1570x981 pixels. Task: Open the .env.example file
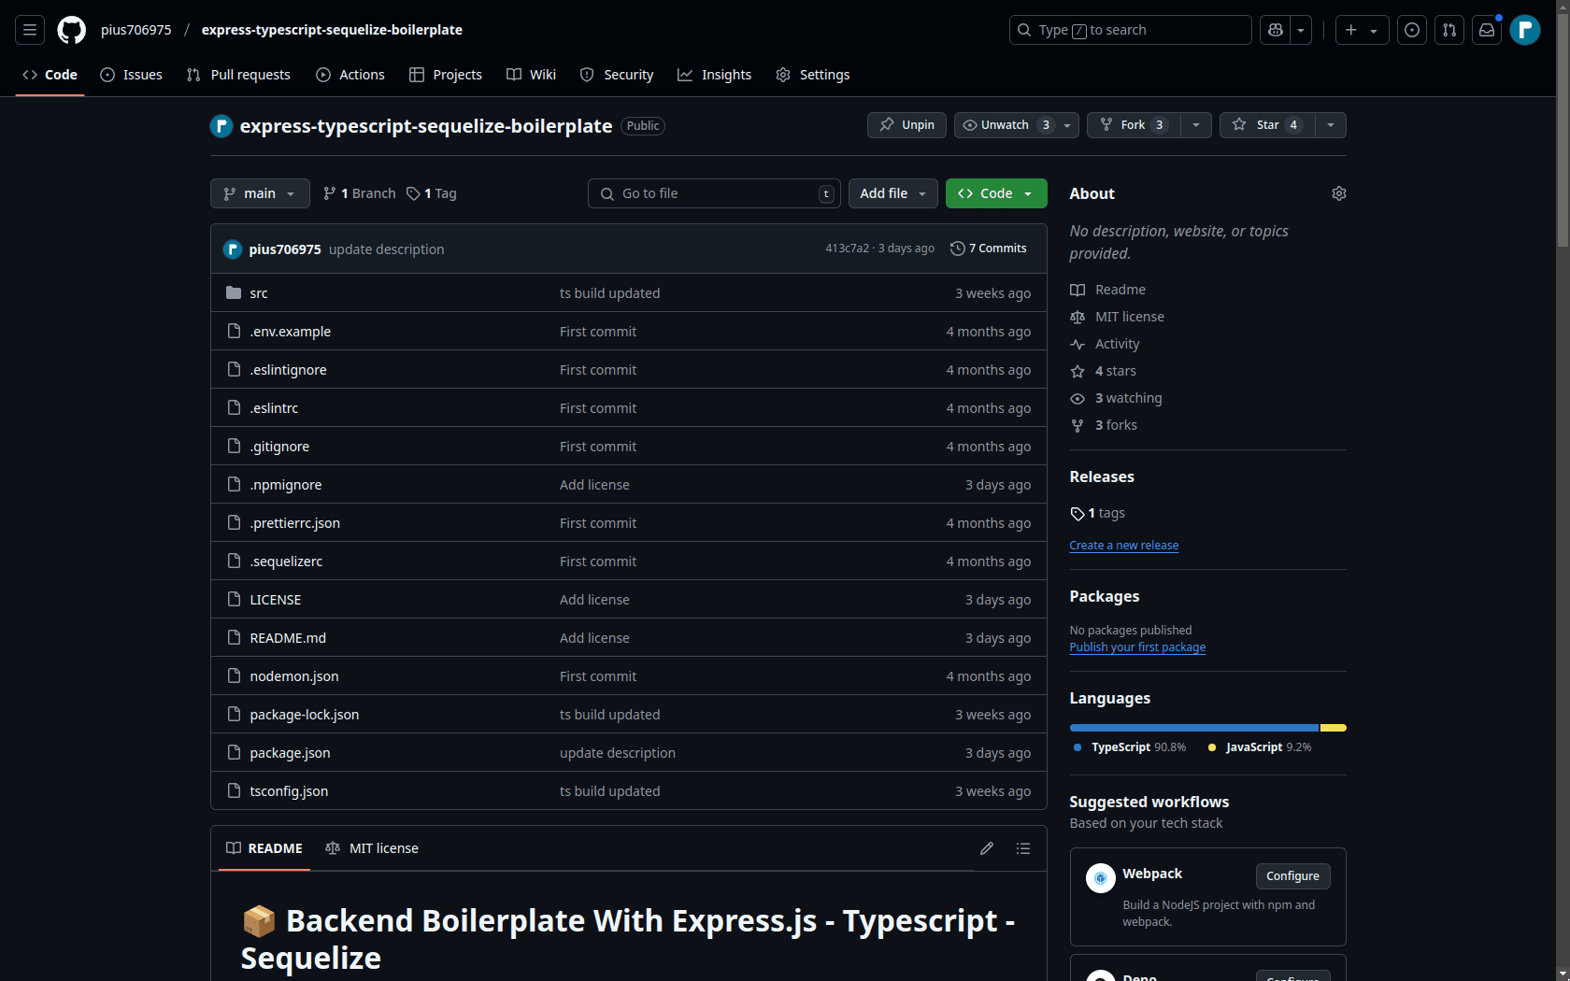(291, 332)
